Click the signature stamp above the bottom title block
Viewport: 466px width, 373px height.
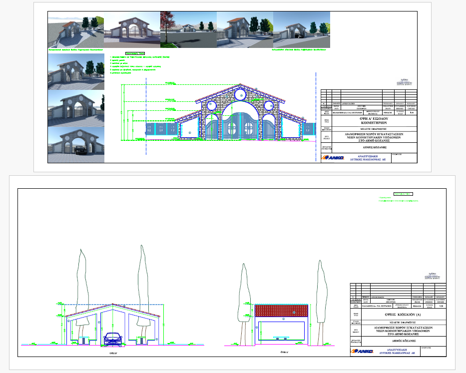click(434, 276)
